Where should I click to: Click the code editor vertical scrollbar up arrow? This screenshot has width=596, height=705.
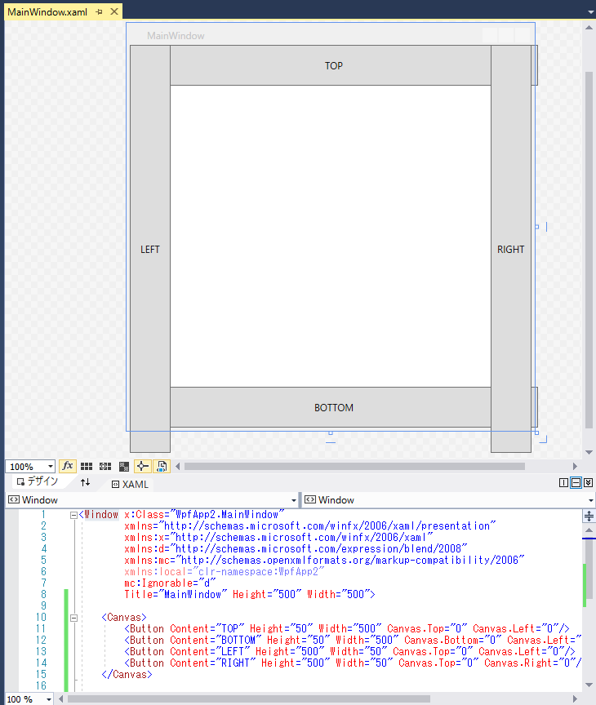tap(589, 530)
